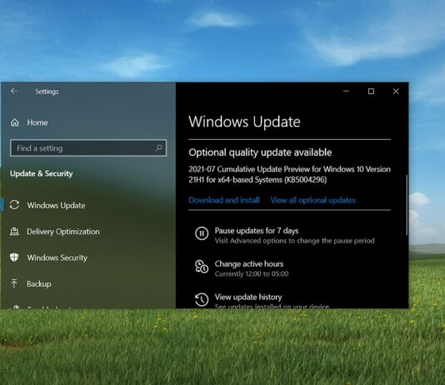Screen dimensions: 445x385
Task: Click the Home house icon
Action: click(x=15, y=122)
